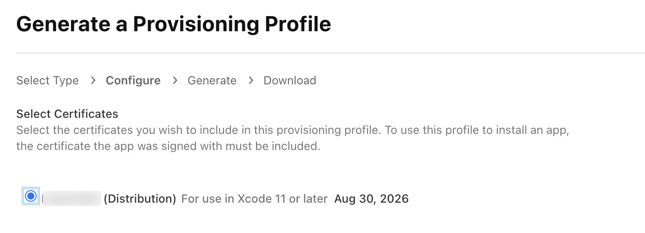
Task: Click the (Distribution) certificate type label
Action: (x=140, y=199)
